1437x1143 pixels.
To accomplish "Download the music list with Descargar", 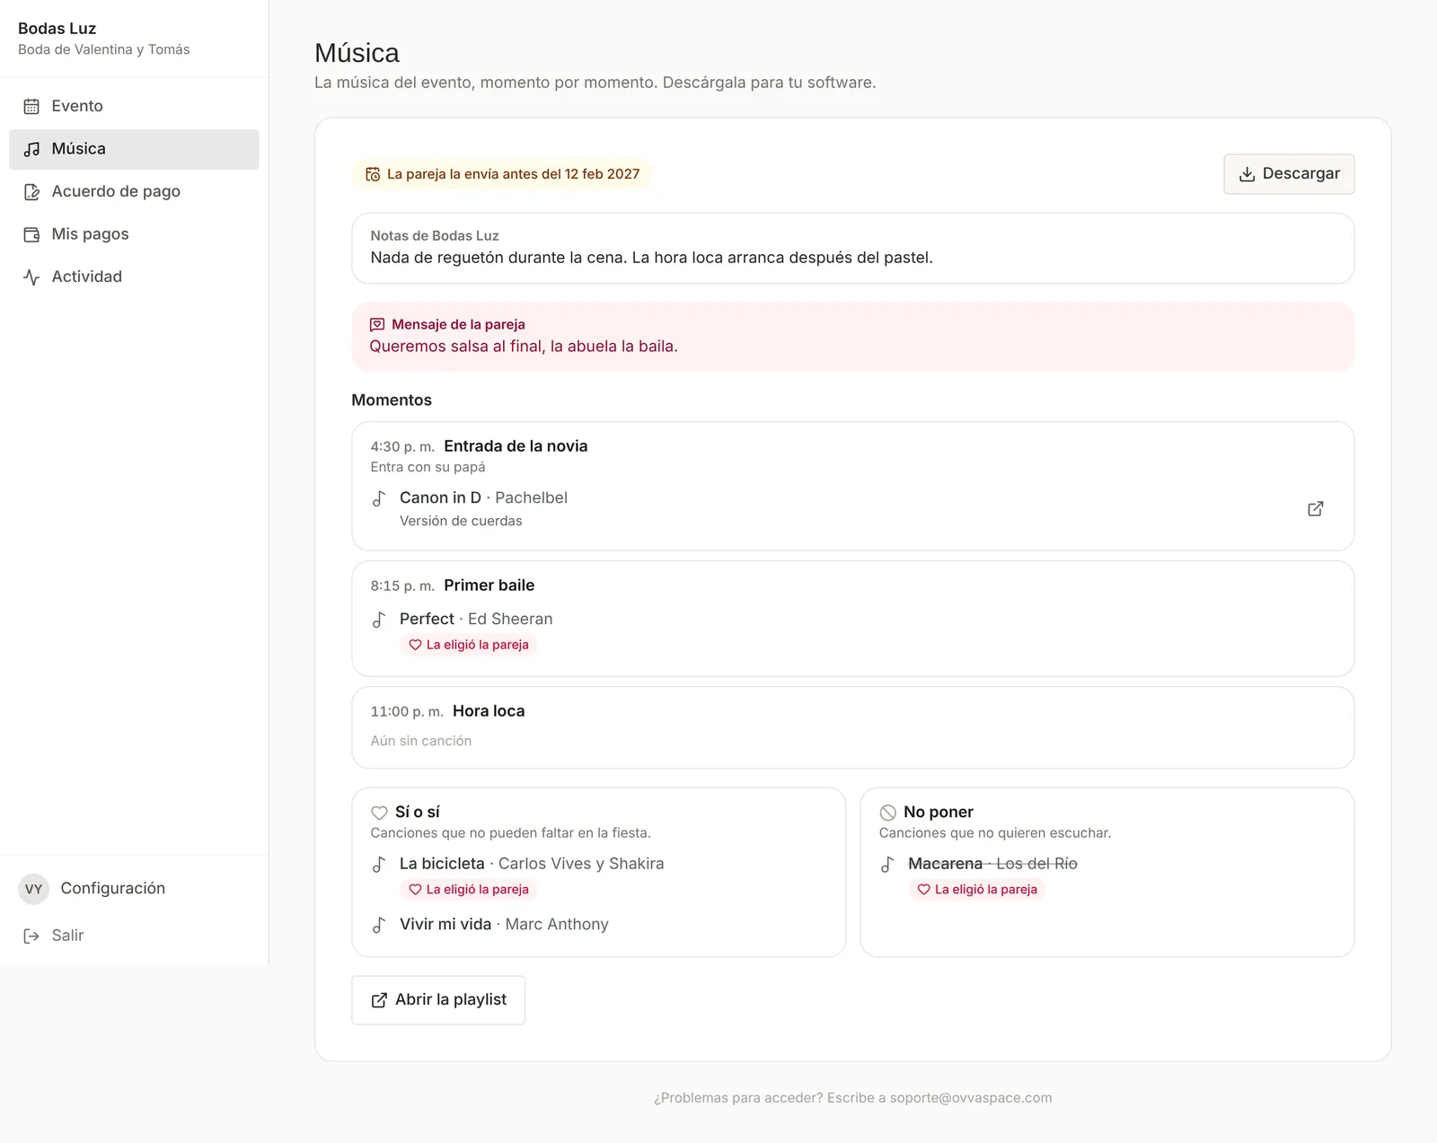I will 1289,174.
